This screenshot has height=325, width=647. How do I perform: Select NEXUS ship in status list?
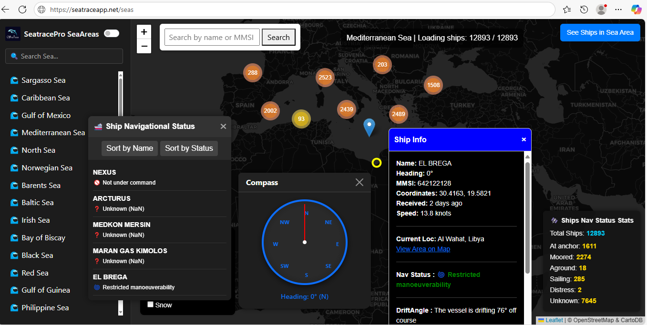coord(160,177)
